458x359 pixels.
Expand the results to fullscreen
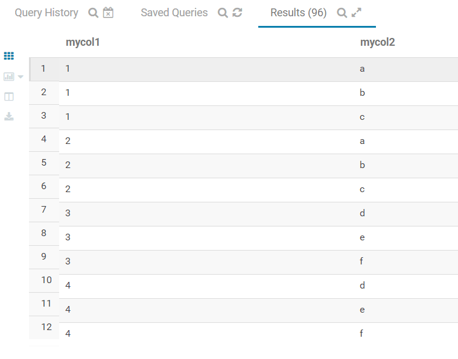click(357, 13)
